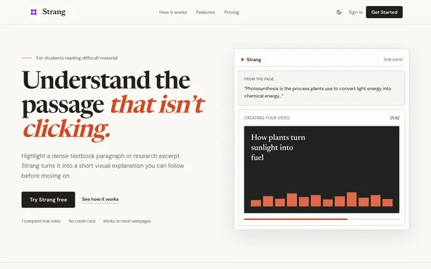Screen dimensions: 431x269
Task: Click the Side panel label
Action: click(393, 60)
